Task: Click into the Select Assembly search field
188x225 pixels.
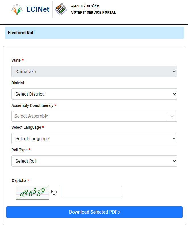Action: (88, 116)
